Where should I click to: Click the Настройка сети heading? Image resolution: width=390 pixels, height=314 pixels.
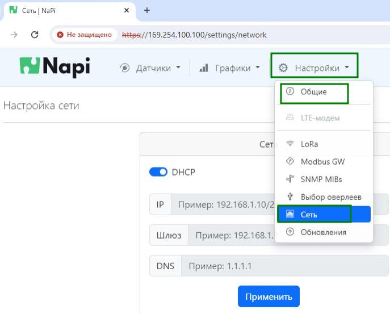tap(41, 106)
